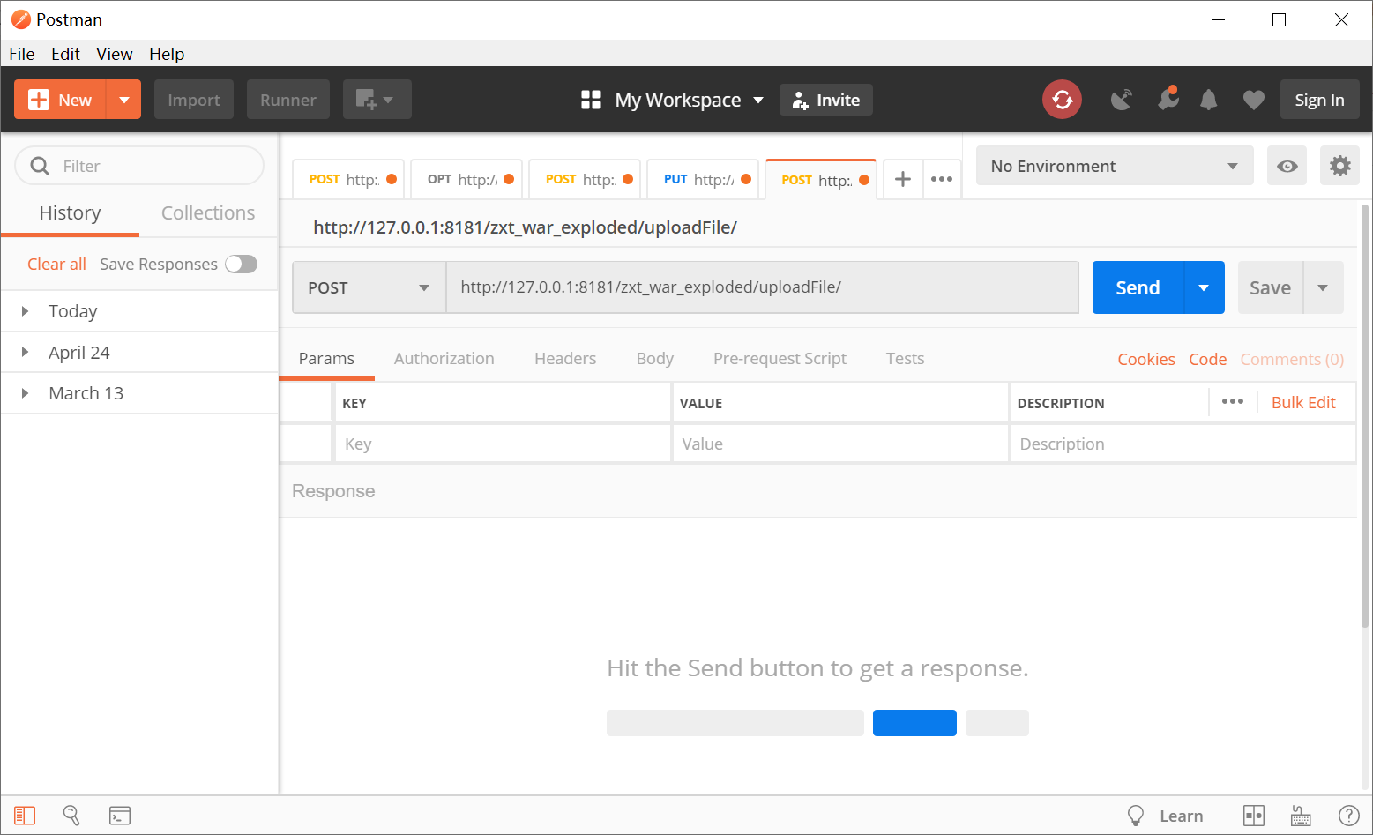The image size is (1373, 835).
Task: Click the Value parameter input cell
Action: click(x=840, y=444)
